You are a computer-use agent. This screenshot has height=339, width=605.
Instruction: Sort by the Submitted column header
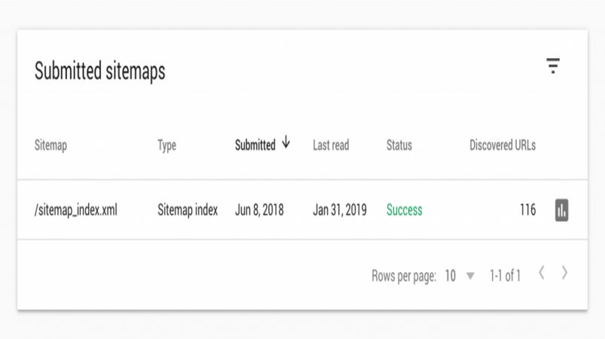point(255,145)
